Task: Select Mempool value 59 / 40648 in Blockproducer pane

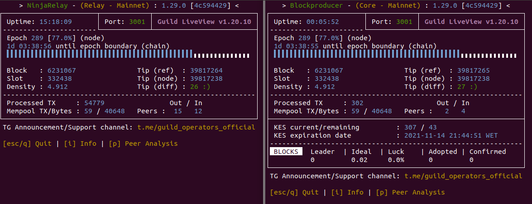Action: pos(372,111)
